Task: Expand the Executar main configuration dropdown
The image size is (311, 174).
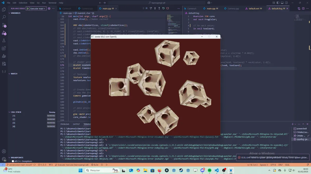Action: pyautogui.click(x=44, y=8)
